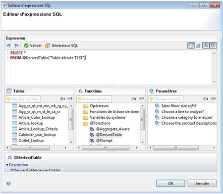Click the OK button

[x=170, y=184]
